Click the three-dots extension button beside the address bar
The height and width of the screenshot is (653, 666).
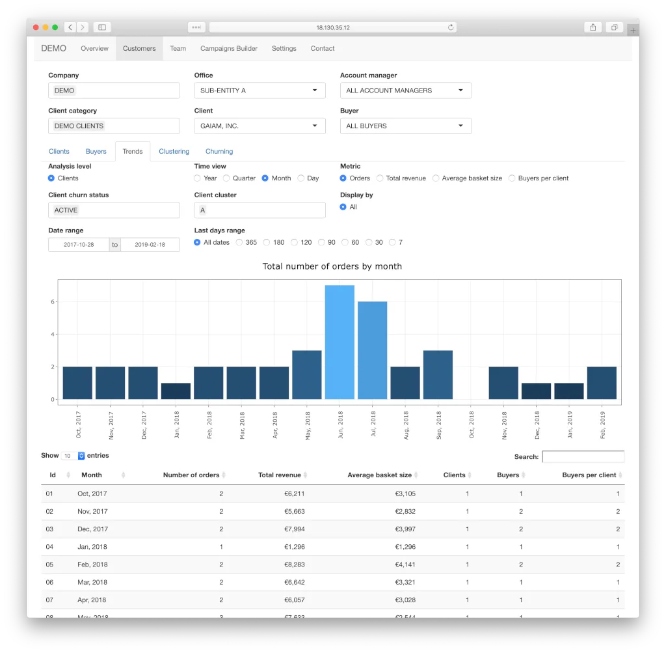196,27
